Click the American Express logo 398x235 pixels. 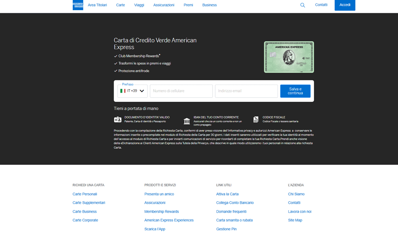(78, 5)
